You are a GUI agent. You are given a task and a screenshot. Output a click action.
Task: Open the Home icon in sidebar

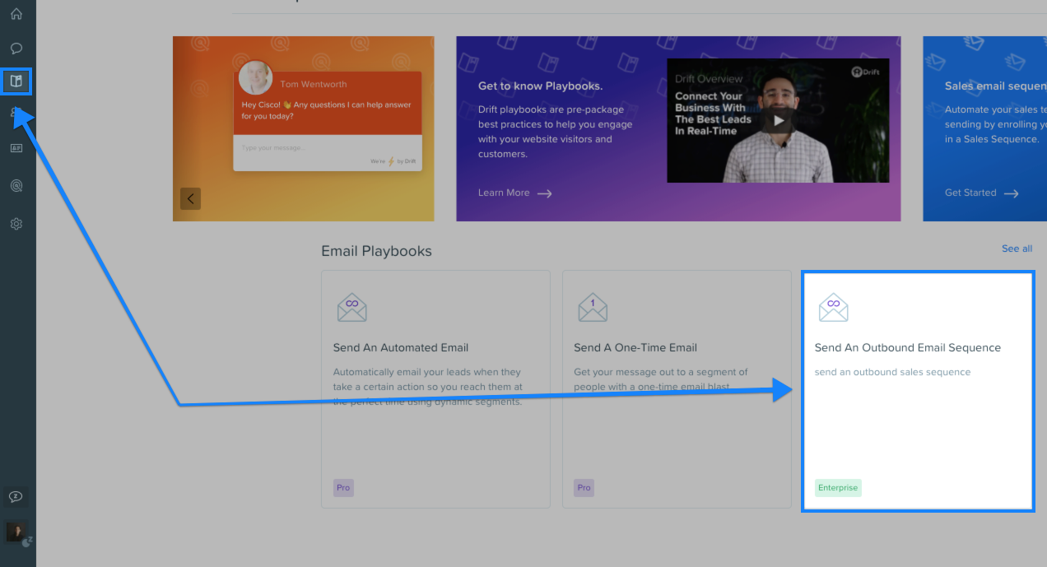pyautogui.click(x=16, y=14)
